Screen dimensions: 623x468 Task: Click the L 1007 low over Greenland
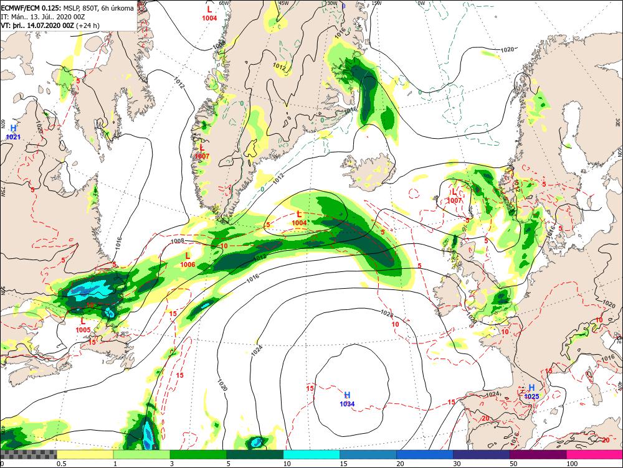[x=202, y=152]
